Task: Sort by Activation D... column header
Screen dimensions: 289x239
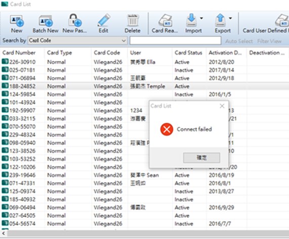Action: pos(225,53)
